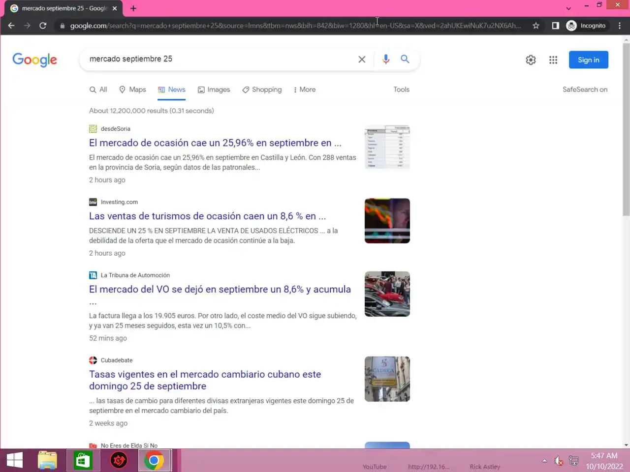Select the News tab

tap(172, 89)
